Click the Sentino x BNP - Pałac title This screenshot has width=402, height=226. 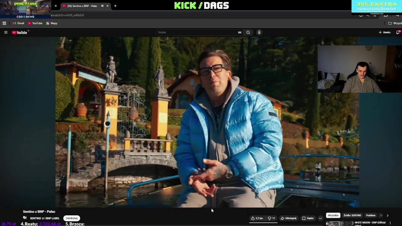pos(39,212)
